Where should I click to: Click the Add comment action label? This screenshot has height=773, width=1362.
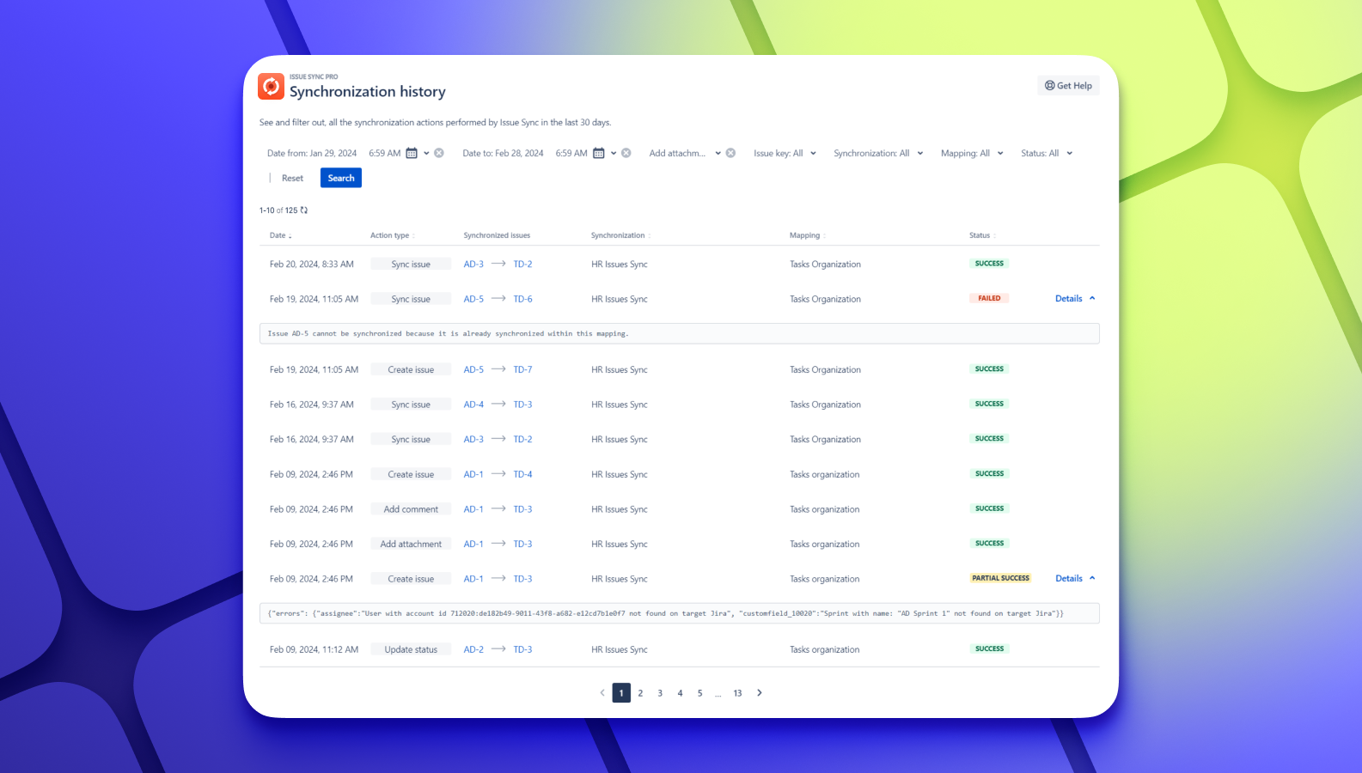(x=411, y=510)
